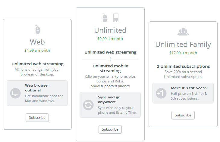This screenshot has height=142, width=220.
Task: Click the $17.99 a month price
Action: pos(183,53)
